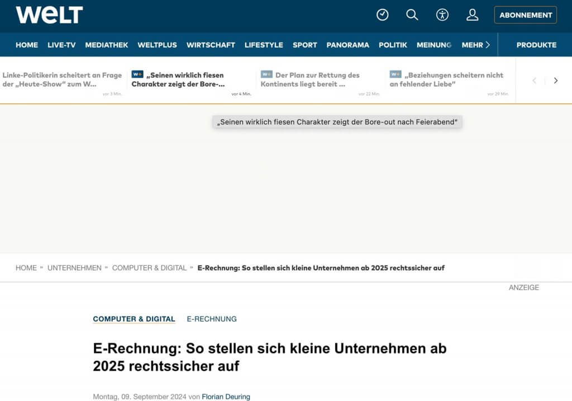
Task: Open the clock/latest news icon
Action: (382, 15)
